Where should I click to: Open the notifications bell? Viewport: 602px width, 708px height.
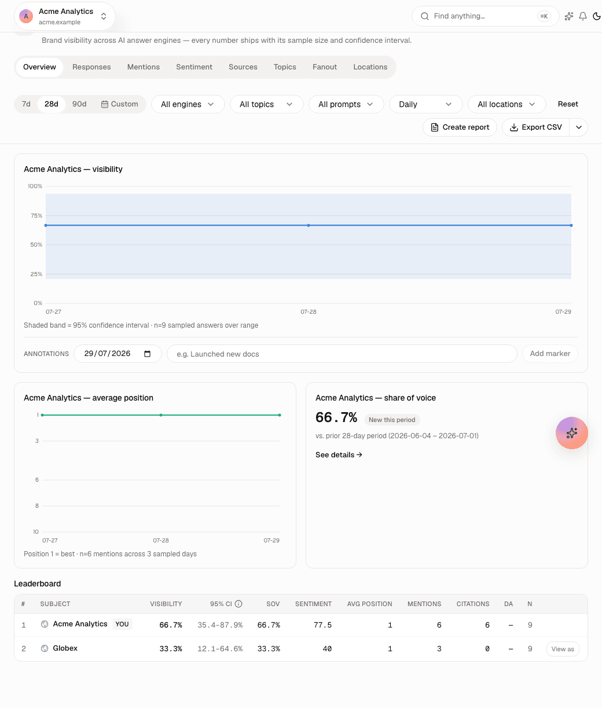pos(583,16)
